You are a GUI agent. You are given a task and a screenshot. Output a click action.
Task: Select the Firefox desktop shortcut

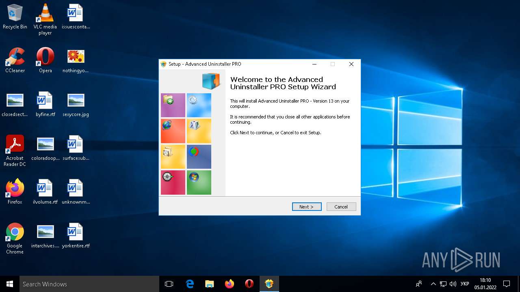pos(15,192)
